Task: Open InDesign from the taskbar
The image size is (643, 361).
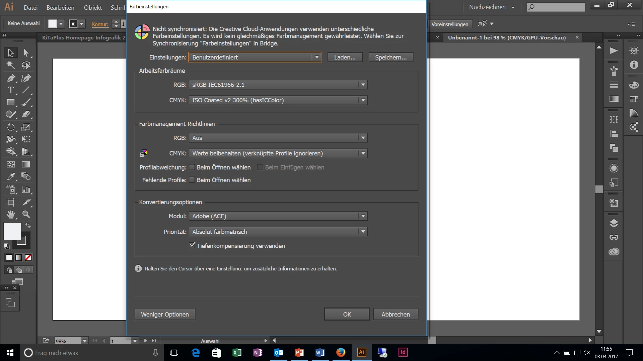Action: click(x=403, y=352)
